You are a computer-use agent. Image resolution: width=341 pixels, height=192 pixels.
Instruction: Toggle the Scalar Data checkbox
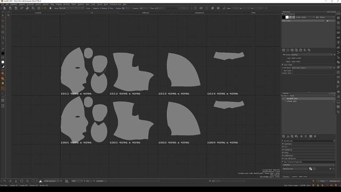click(292, 73)
